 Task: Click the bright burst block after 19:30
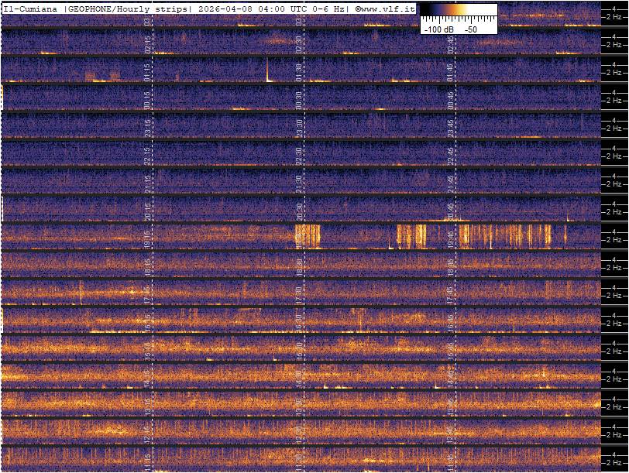308,235
